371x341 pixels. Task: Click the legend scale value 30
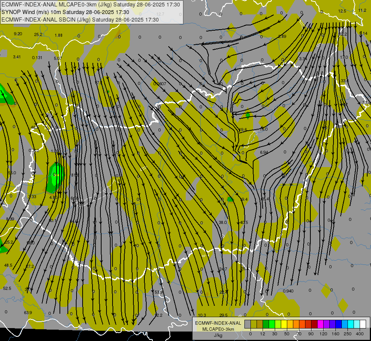click(x=274, y=334)
